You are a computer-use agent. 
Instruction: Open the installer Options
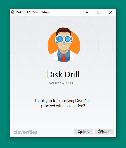83,131
